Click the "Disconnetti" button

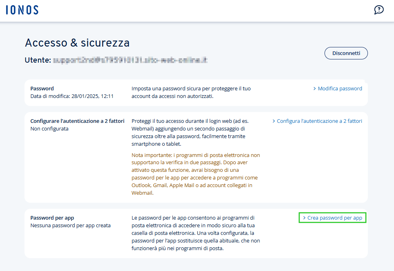[x=346, y=53]
